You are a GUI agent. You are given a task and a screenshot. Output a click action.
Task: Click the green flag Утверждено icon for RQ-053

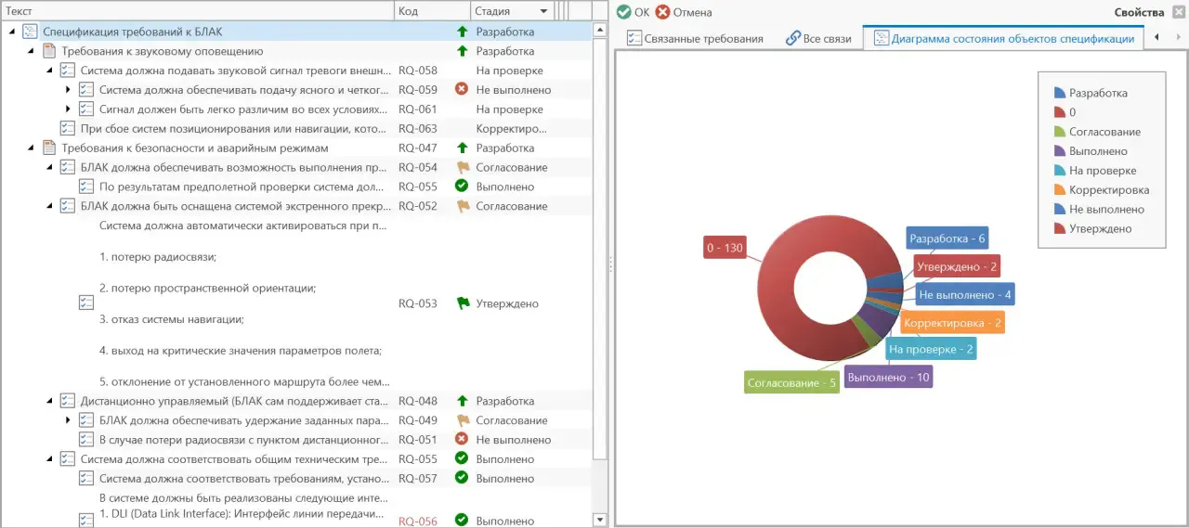coord(463,303)
